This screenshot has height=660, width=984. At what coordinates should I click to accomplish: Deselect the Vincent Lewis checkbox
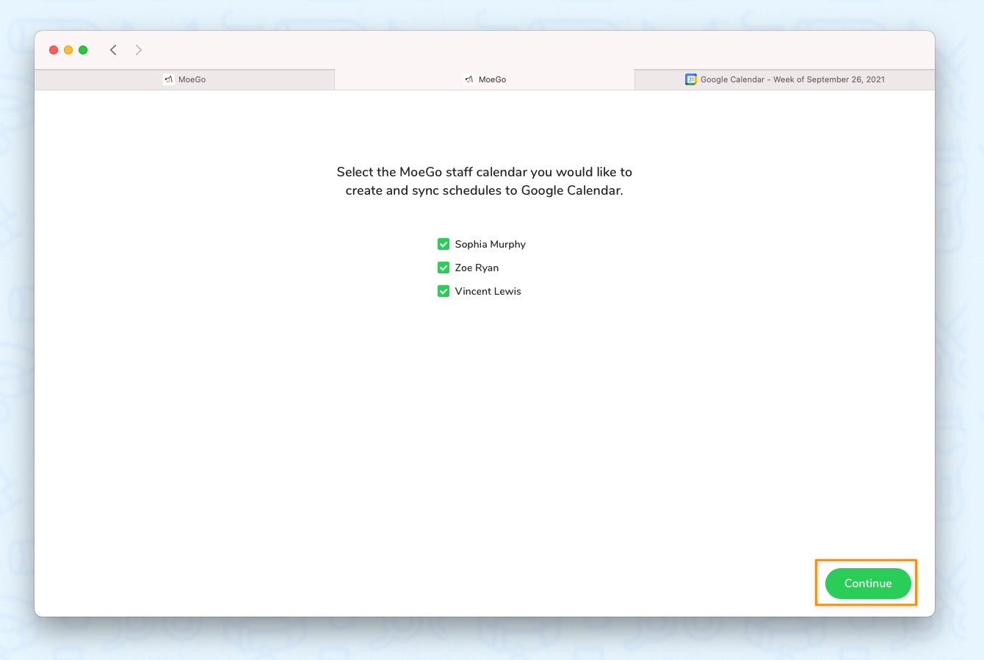pos(444,291)
